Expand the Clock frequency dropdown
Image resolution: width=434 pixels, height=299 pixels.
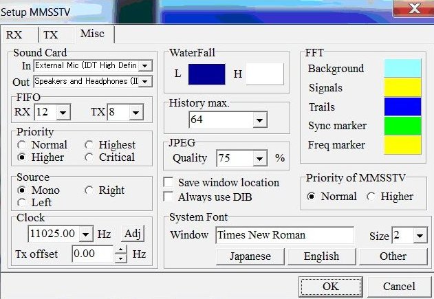86,234
